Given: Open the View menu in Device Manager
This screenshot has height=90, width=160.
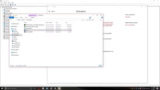Looking at the screenshot, I should tap(9, 3).
